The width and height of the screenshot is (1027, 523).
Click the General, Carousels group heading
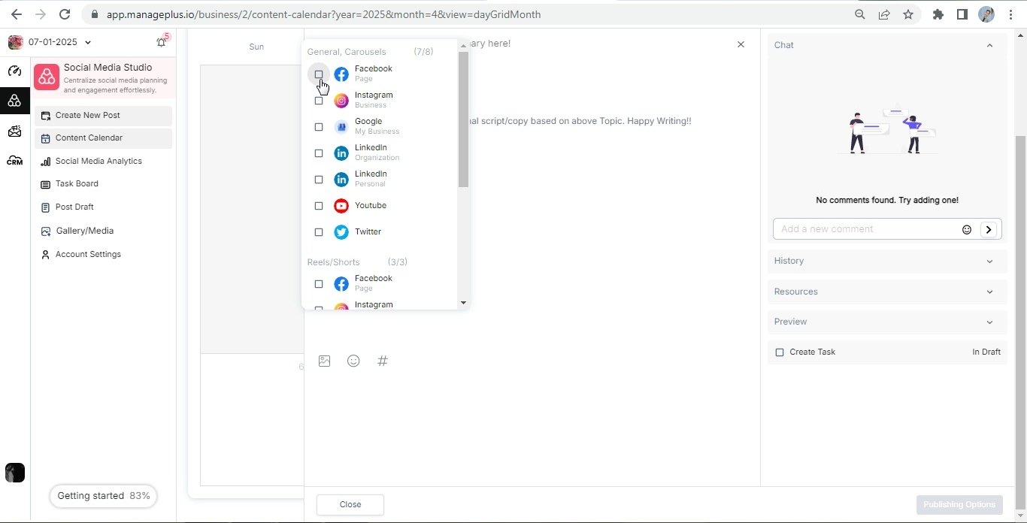coord(347,52)
